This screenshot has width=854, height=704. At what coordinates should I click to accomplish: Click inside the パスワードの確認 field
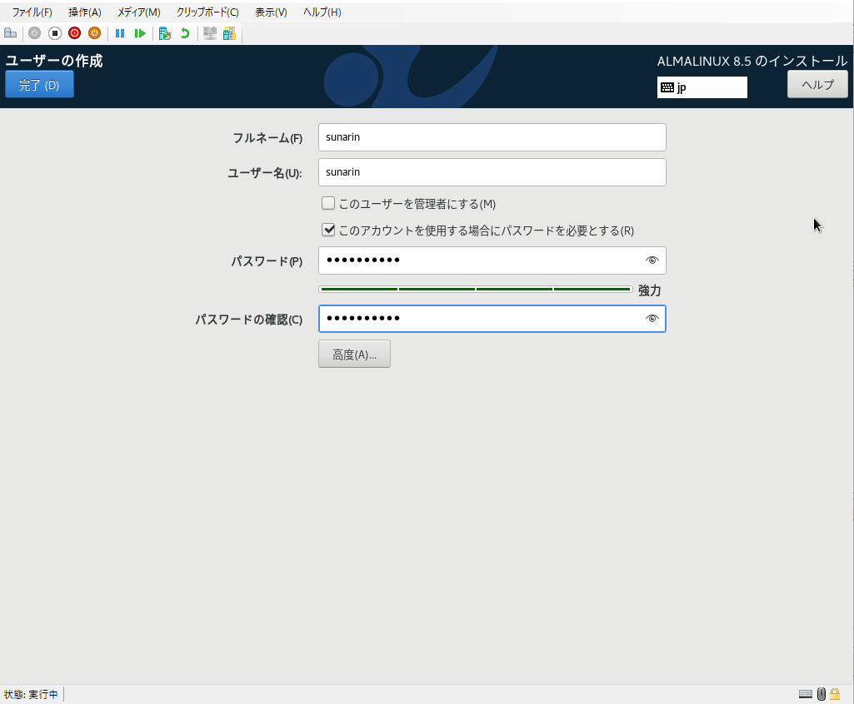[492, 318]
